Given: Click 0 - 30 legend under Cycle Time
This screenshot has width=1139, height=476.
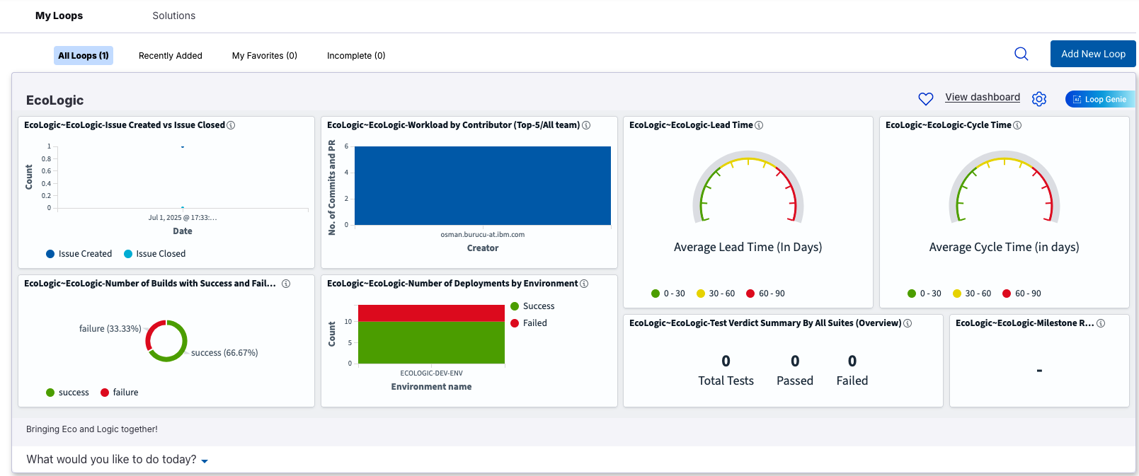Looking at the screenshot, I should (924, 294).
